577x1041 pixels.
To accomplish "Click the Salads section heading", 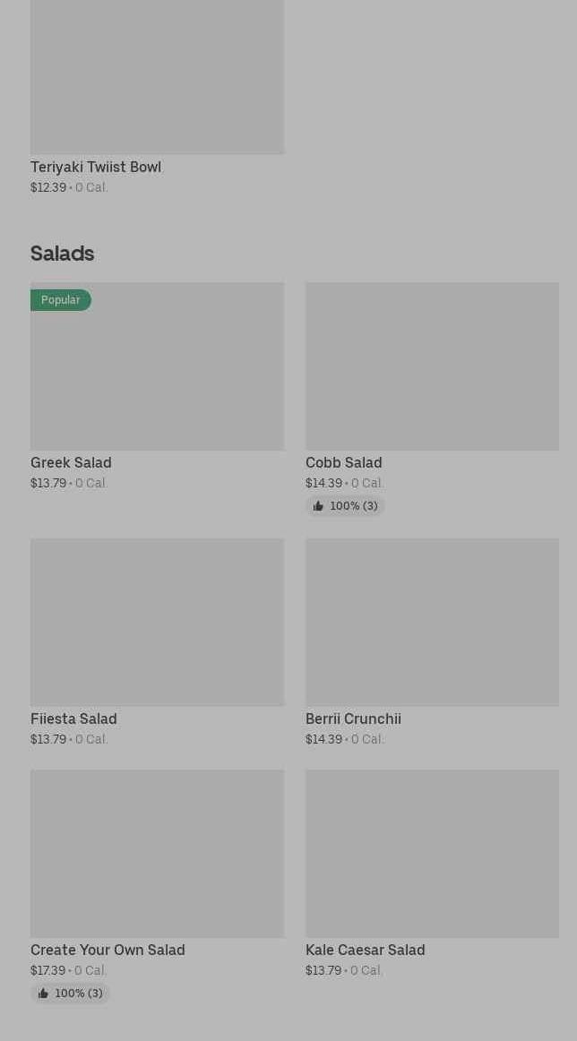I will coord(63,254).
